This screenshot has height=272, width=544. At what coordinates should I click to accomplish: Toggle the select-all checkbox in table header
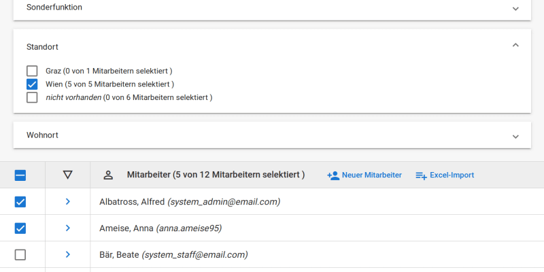[x=20, y=175]
